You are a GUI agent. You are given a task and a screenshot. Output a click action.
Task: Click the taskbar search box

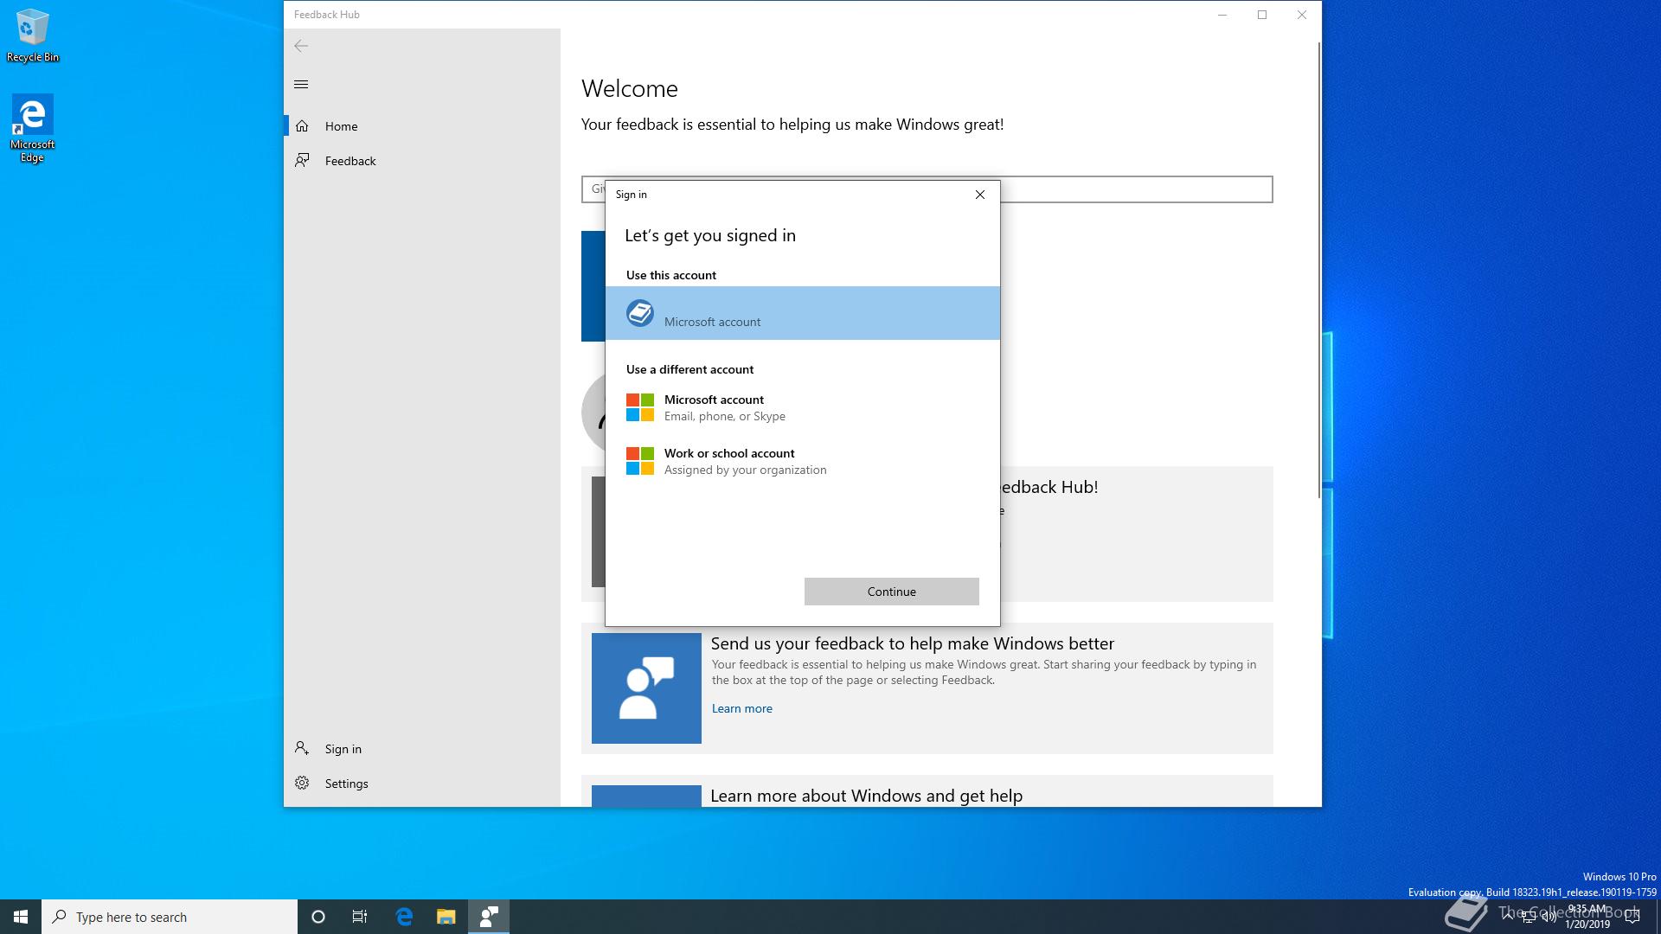pyautogui.click(x=170, y=917)
